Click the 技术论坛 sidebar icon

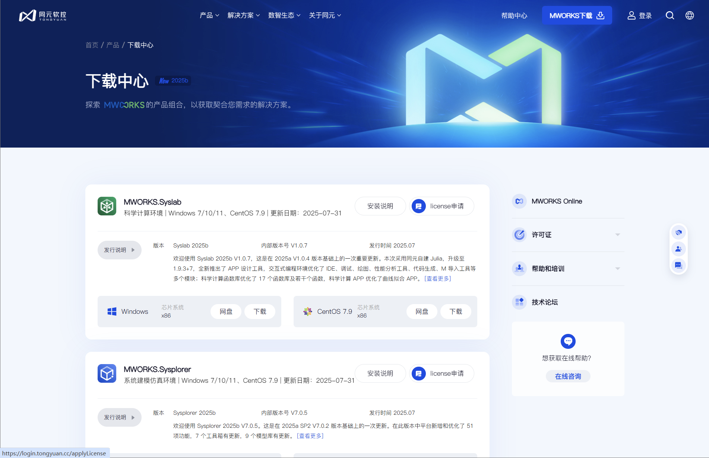click(519, 302)
